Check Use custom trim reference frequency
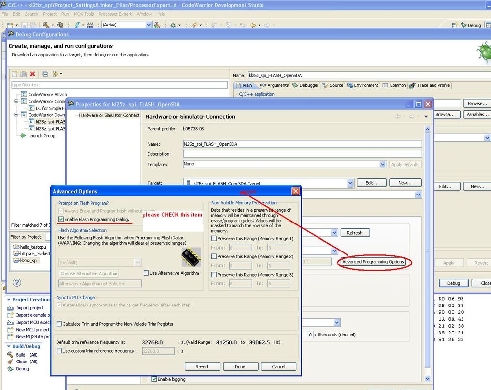 [x=59, y=351]
